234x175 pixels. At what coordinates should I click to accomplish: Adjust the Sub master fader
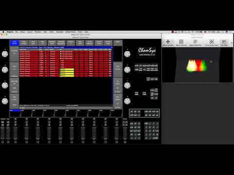(8, 133)
